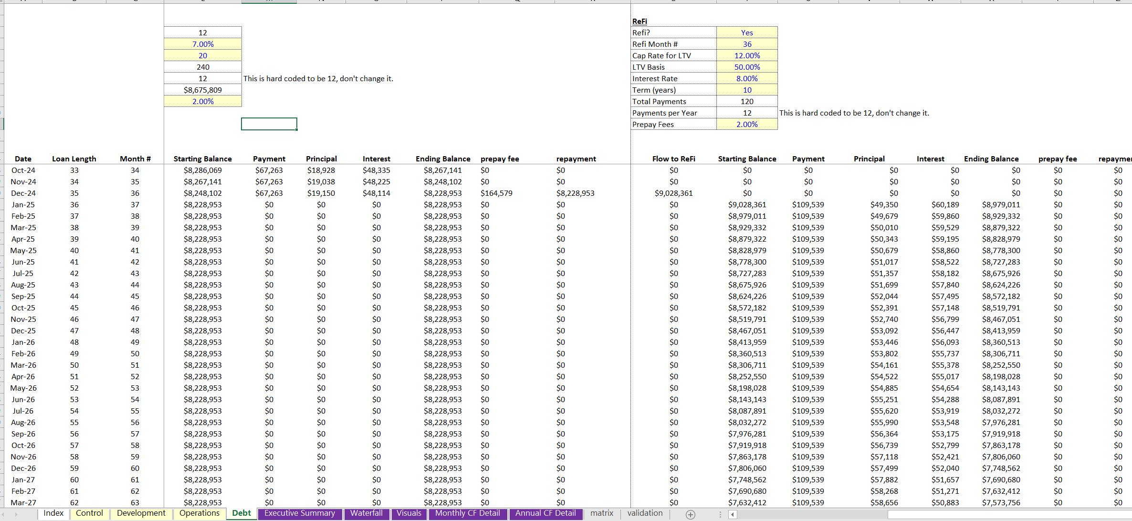Select LTV Basis value 50.00%
This screenshot has width=1132, height=521.
(747, 67)
